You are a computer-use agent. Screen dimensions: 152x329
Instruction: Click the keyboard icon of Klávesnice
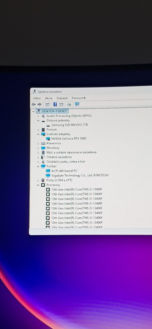(43, 143)
